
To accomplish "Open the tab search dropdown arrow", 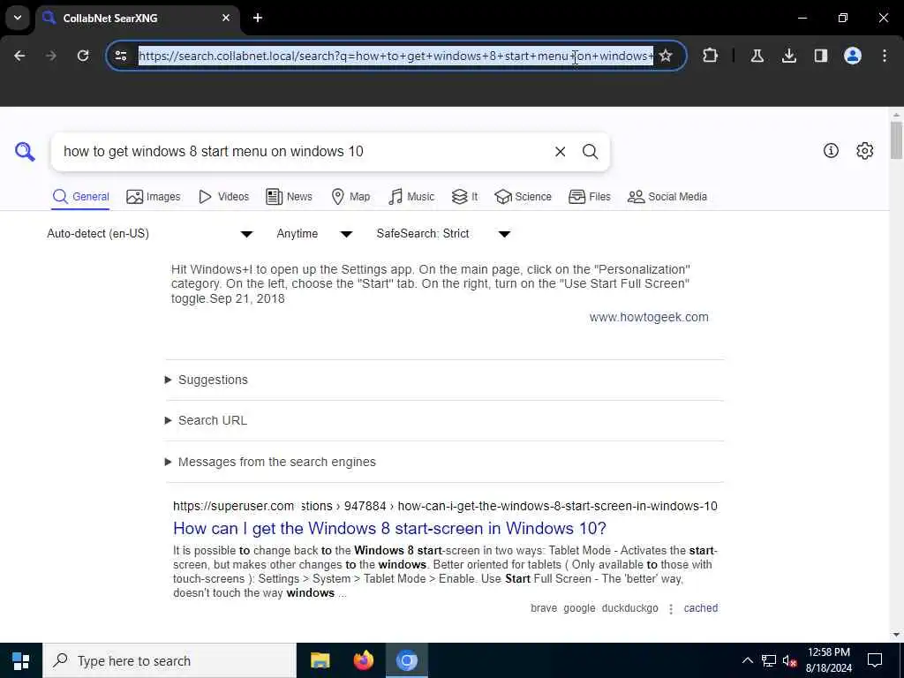I will tap(18, 18).
